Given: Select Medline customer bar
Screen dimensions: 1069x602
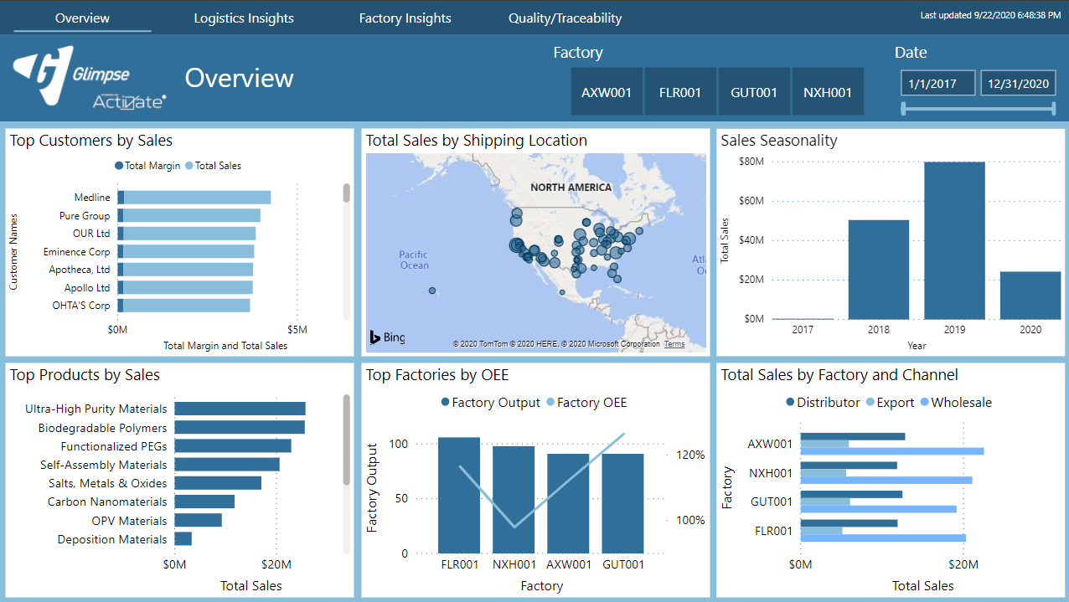Looking at the screenshot, I should click(194, 198).
